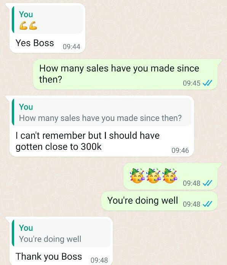Select the 'Thank you Boss' message

click(61, 241)
